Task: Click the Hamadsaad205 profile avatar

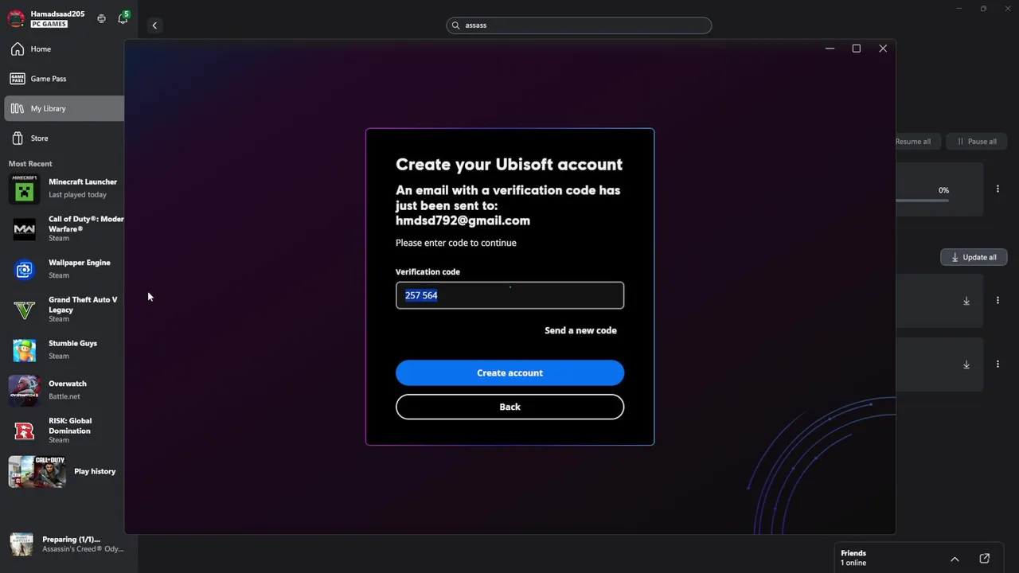Action: (16, 18)
